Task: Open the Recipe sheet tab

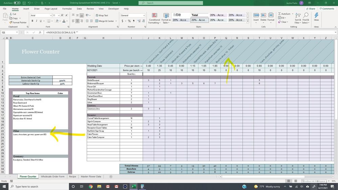Action: [x=72, y=176]
